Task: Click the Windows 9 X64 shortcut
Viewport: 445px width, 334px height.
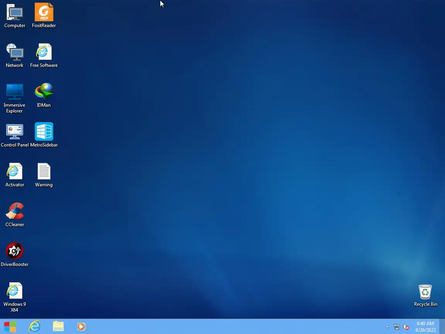Action: point(14,297)
